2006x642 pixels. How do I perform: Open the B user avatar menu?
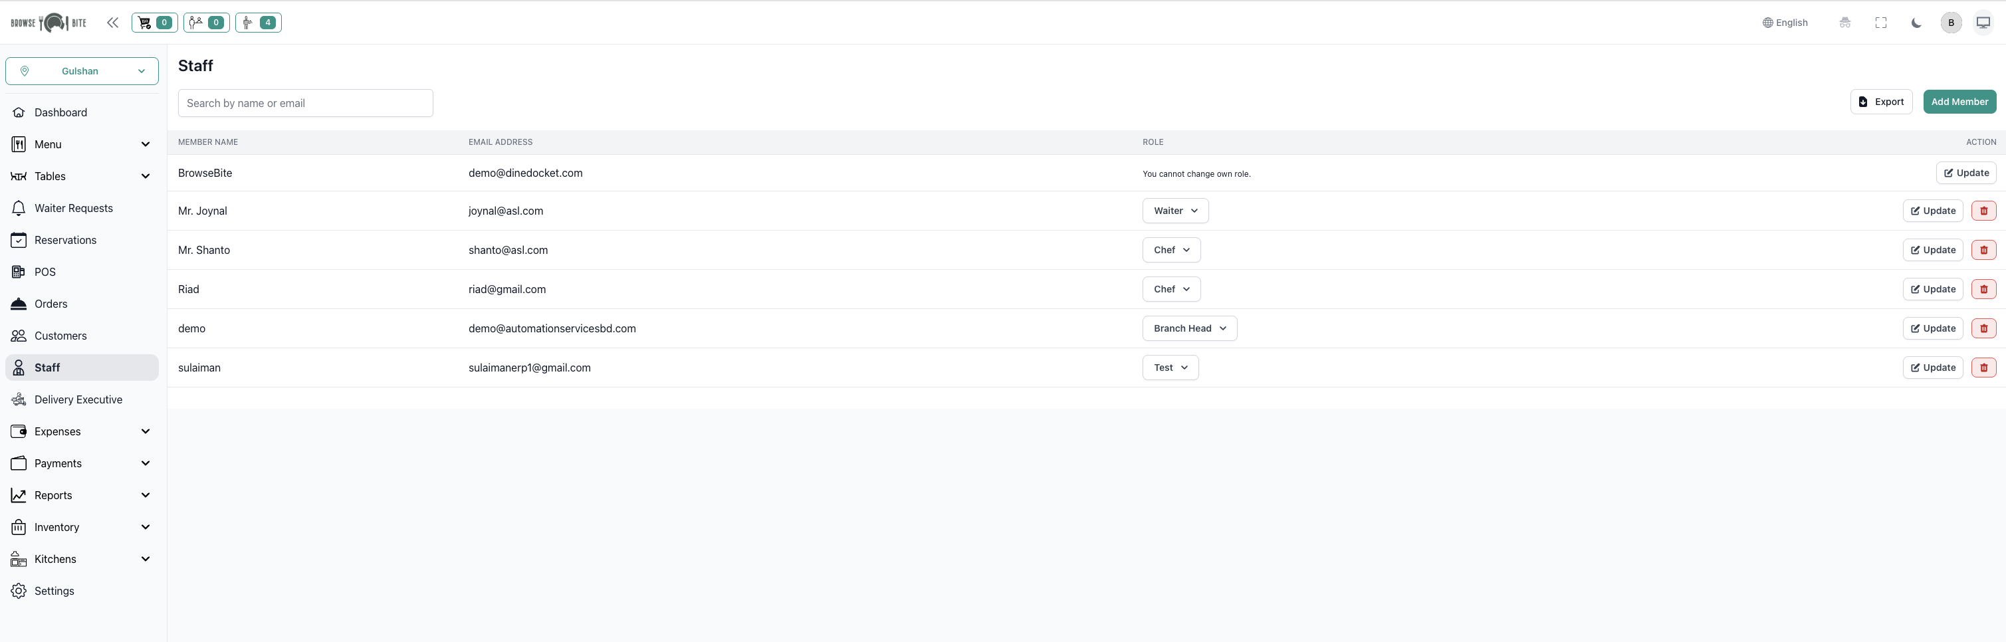pos(1951,23)
